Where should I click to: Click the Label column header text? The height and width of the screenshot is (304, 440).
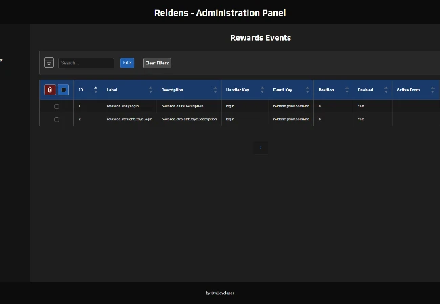(112, 90)
